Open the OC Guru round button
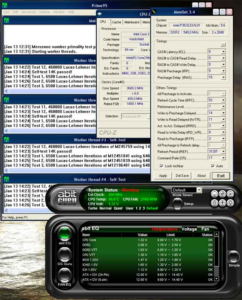The width and height of the screenshot is (242, 300). 65,254
